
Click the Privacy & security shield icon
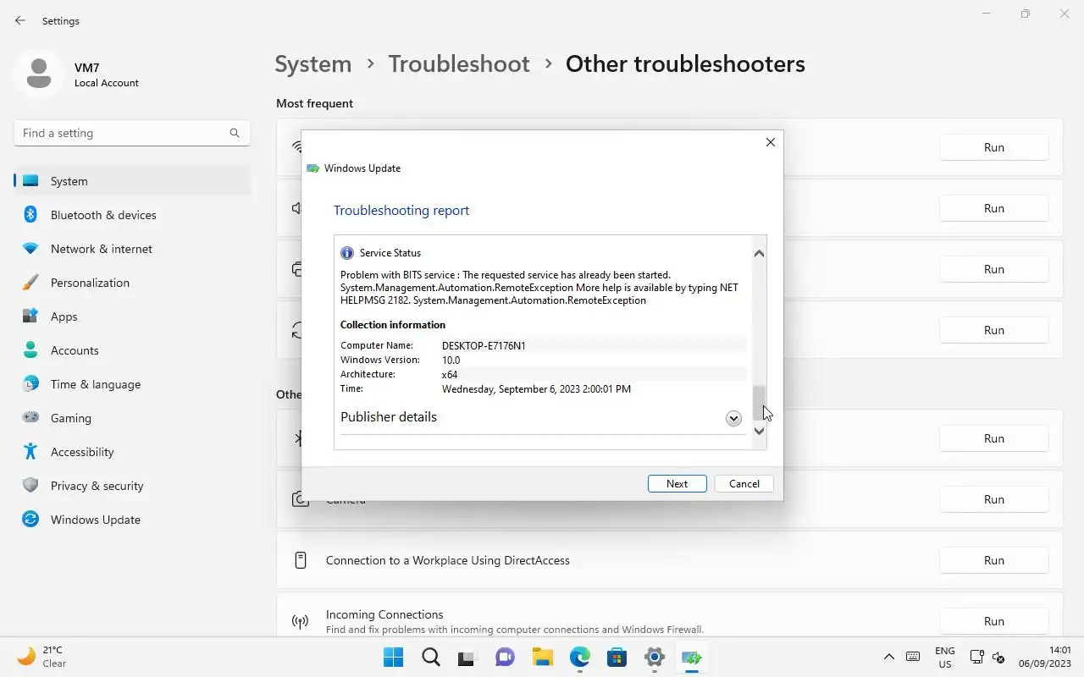pos(30,486)
